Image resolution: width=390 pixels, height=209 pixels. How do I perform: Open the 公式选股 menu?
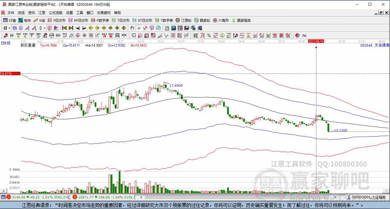(x=56, y=13)
